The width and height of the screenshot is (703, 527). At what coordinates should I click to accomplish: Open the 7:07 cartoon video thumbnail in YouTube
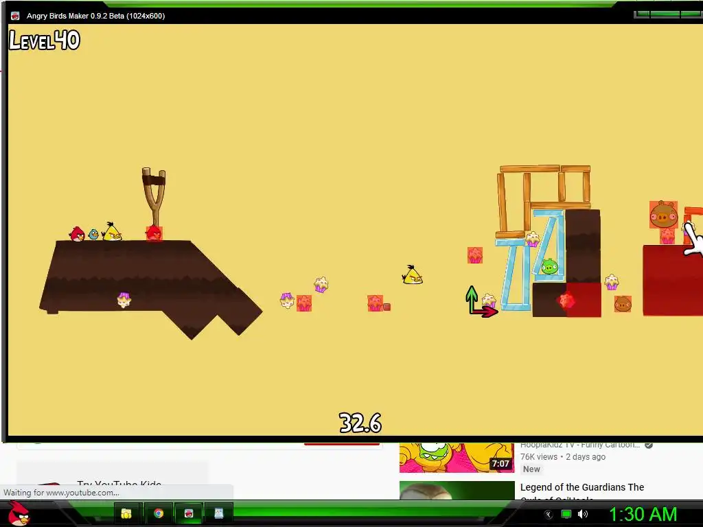click(457, 457)
